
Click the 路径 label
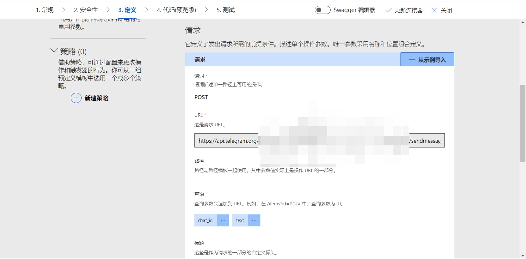[x=199, y=161]
